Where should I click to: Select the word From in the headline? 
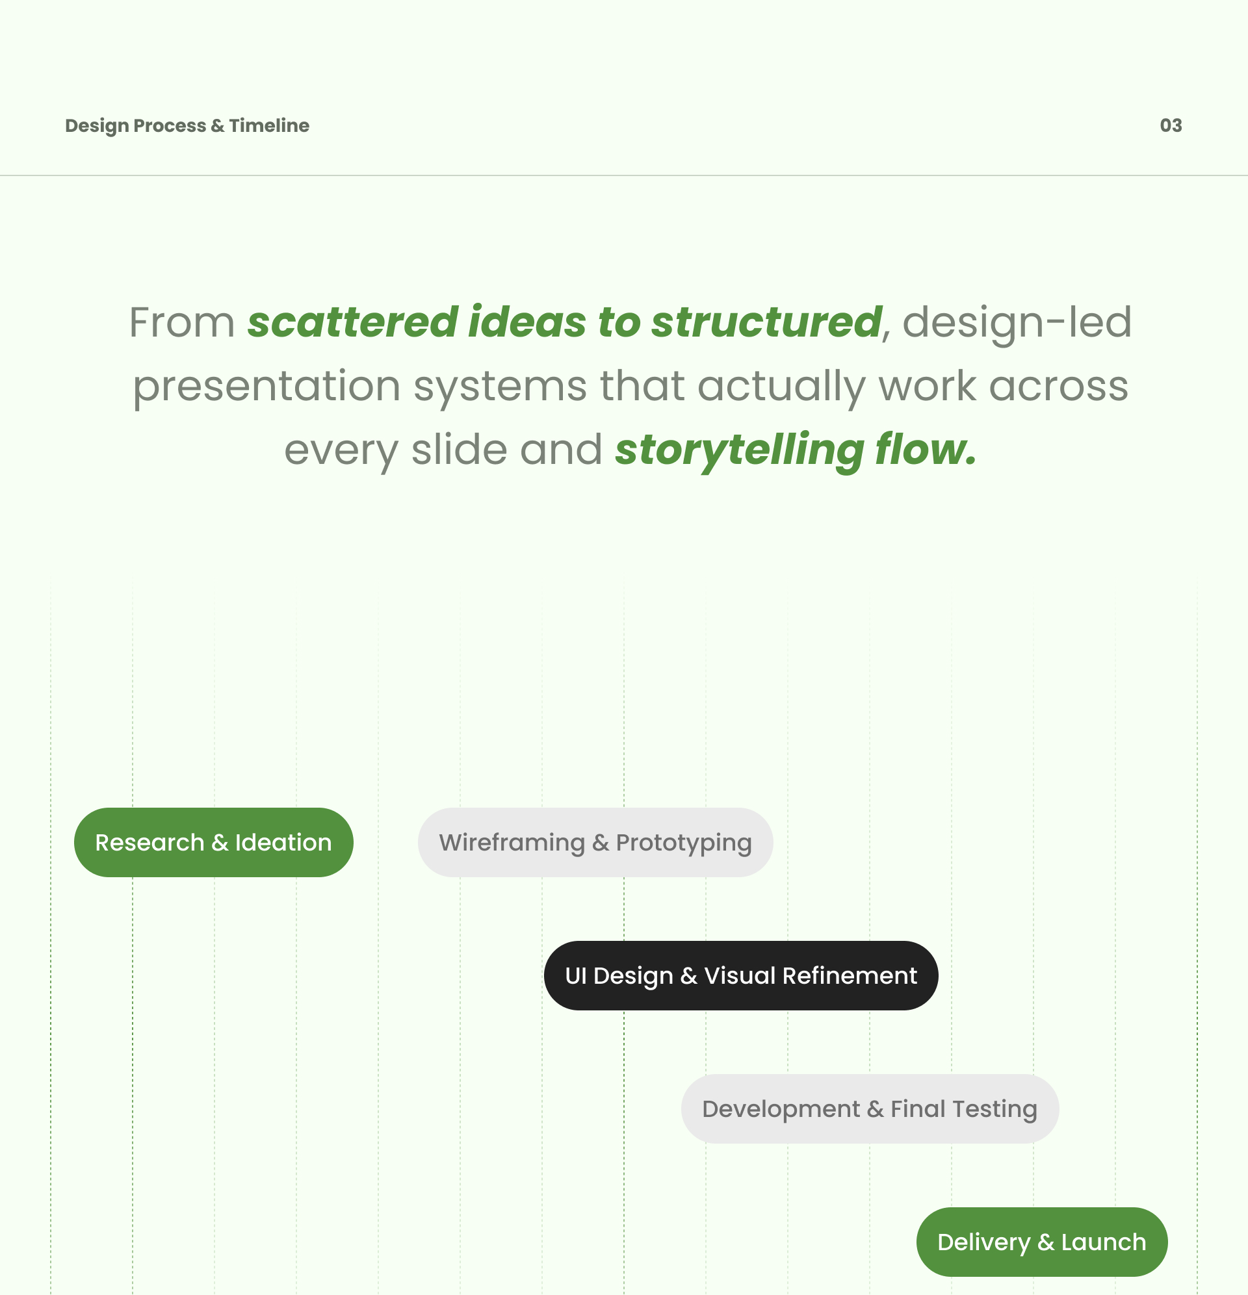click(182, 323)
